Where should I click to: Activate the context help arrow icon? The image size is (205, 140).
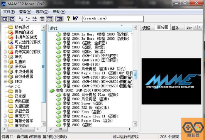pos(75,18)
